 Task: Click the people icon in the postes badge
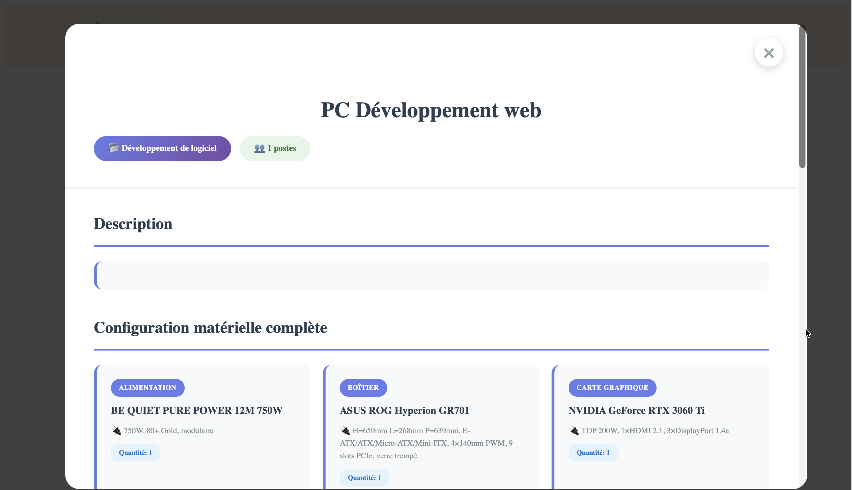(x=259, y=148)
